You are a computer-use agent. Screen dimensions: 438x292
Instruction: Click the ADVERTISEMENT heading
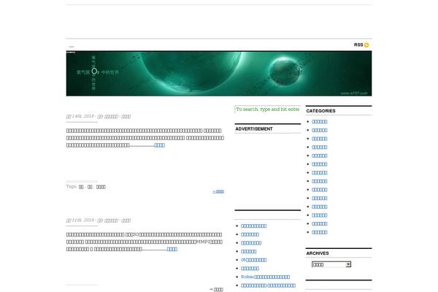coord(254,128)
